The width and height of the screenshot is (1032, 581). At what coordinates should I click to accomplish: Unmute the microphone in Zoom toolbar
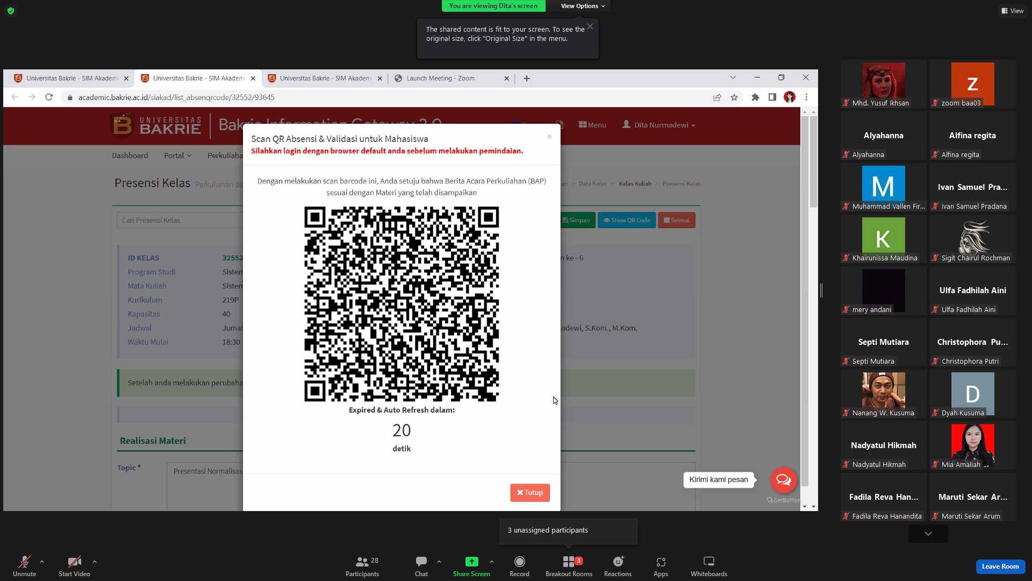(24, 566)
